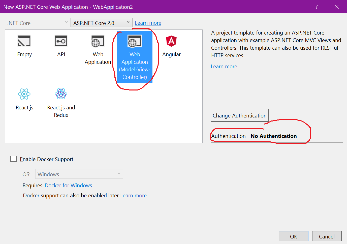Choose the Angular template icon
This screenshot has height=245, width=348.
click(171, 41)
